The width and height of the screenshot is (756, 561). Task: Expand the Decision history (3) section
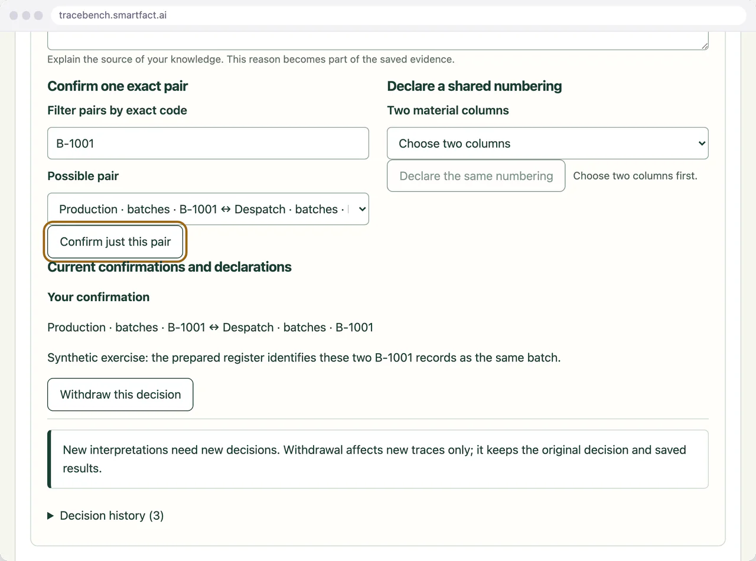click(x=106, y=516)
